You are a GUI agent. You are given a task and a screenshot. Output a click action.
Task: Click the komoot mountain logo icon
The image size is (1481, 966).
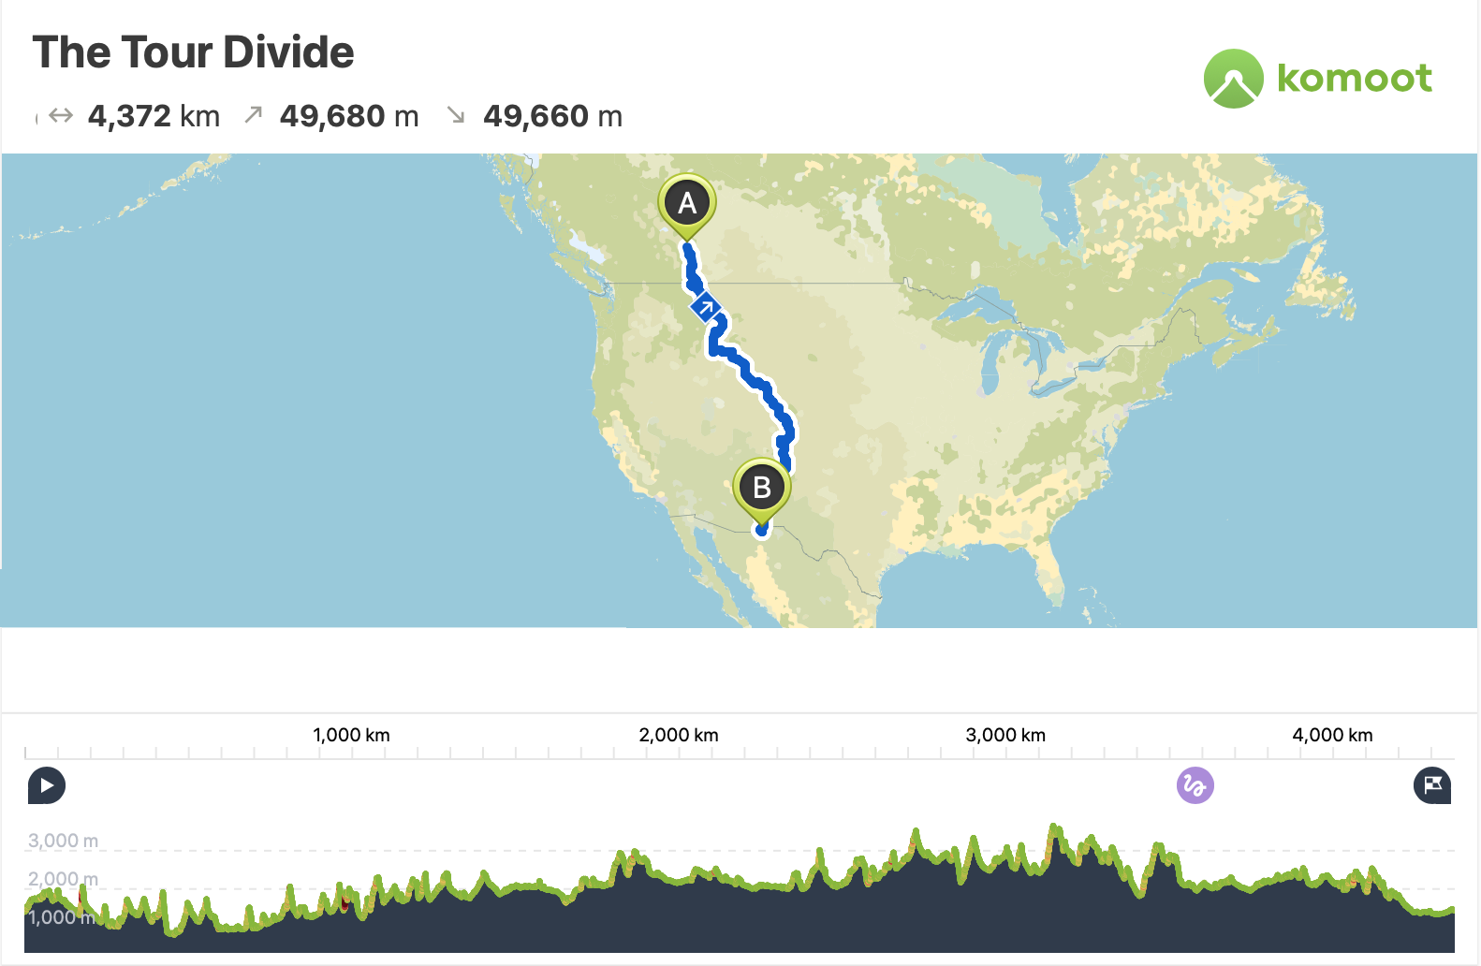click(1233, 79)
